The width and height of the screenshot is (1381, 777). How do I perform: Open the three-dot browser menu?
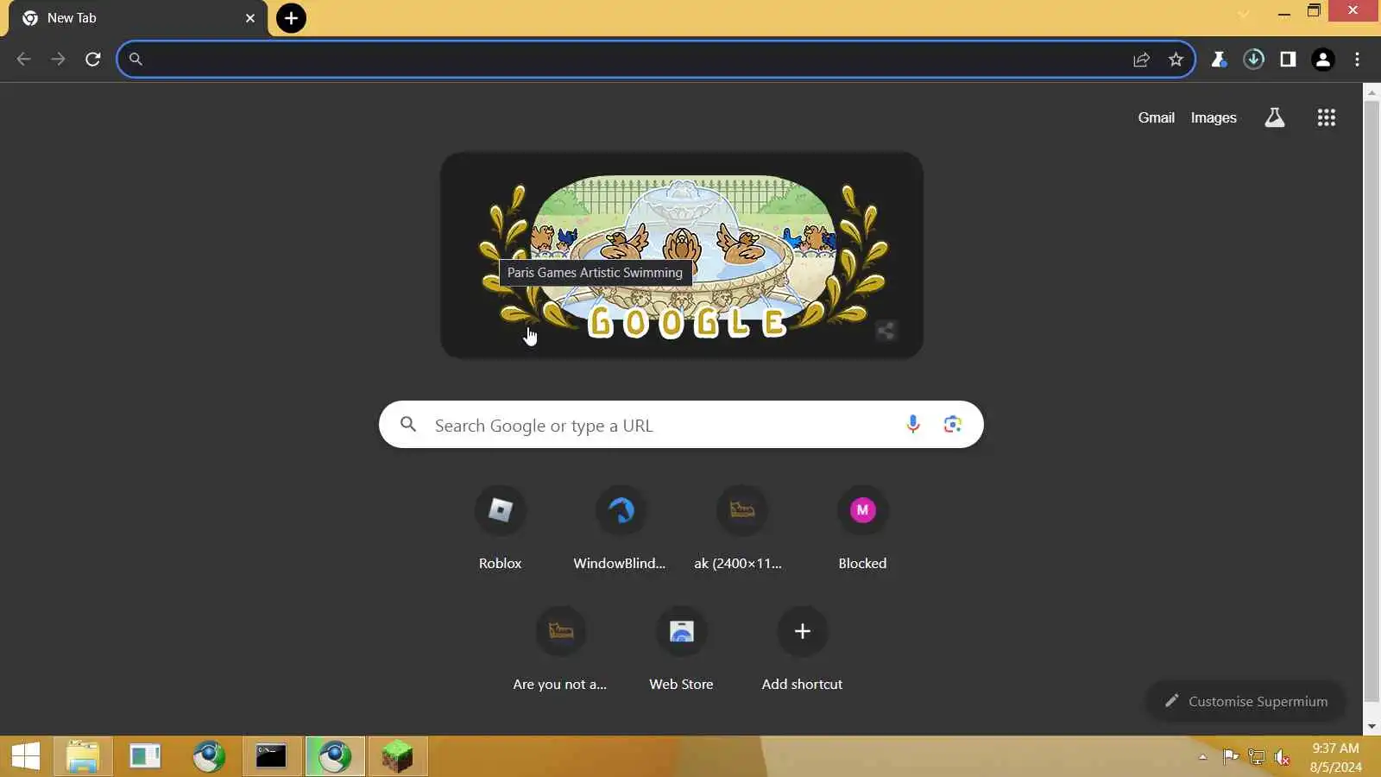click(x=1357, y=59)
